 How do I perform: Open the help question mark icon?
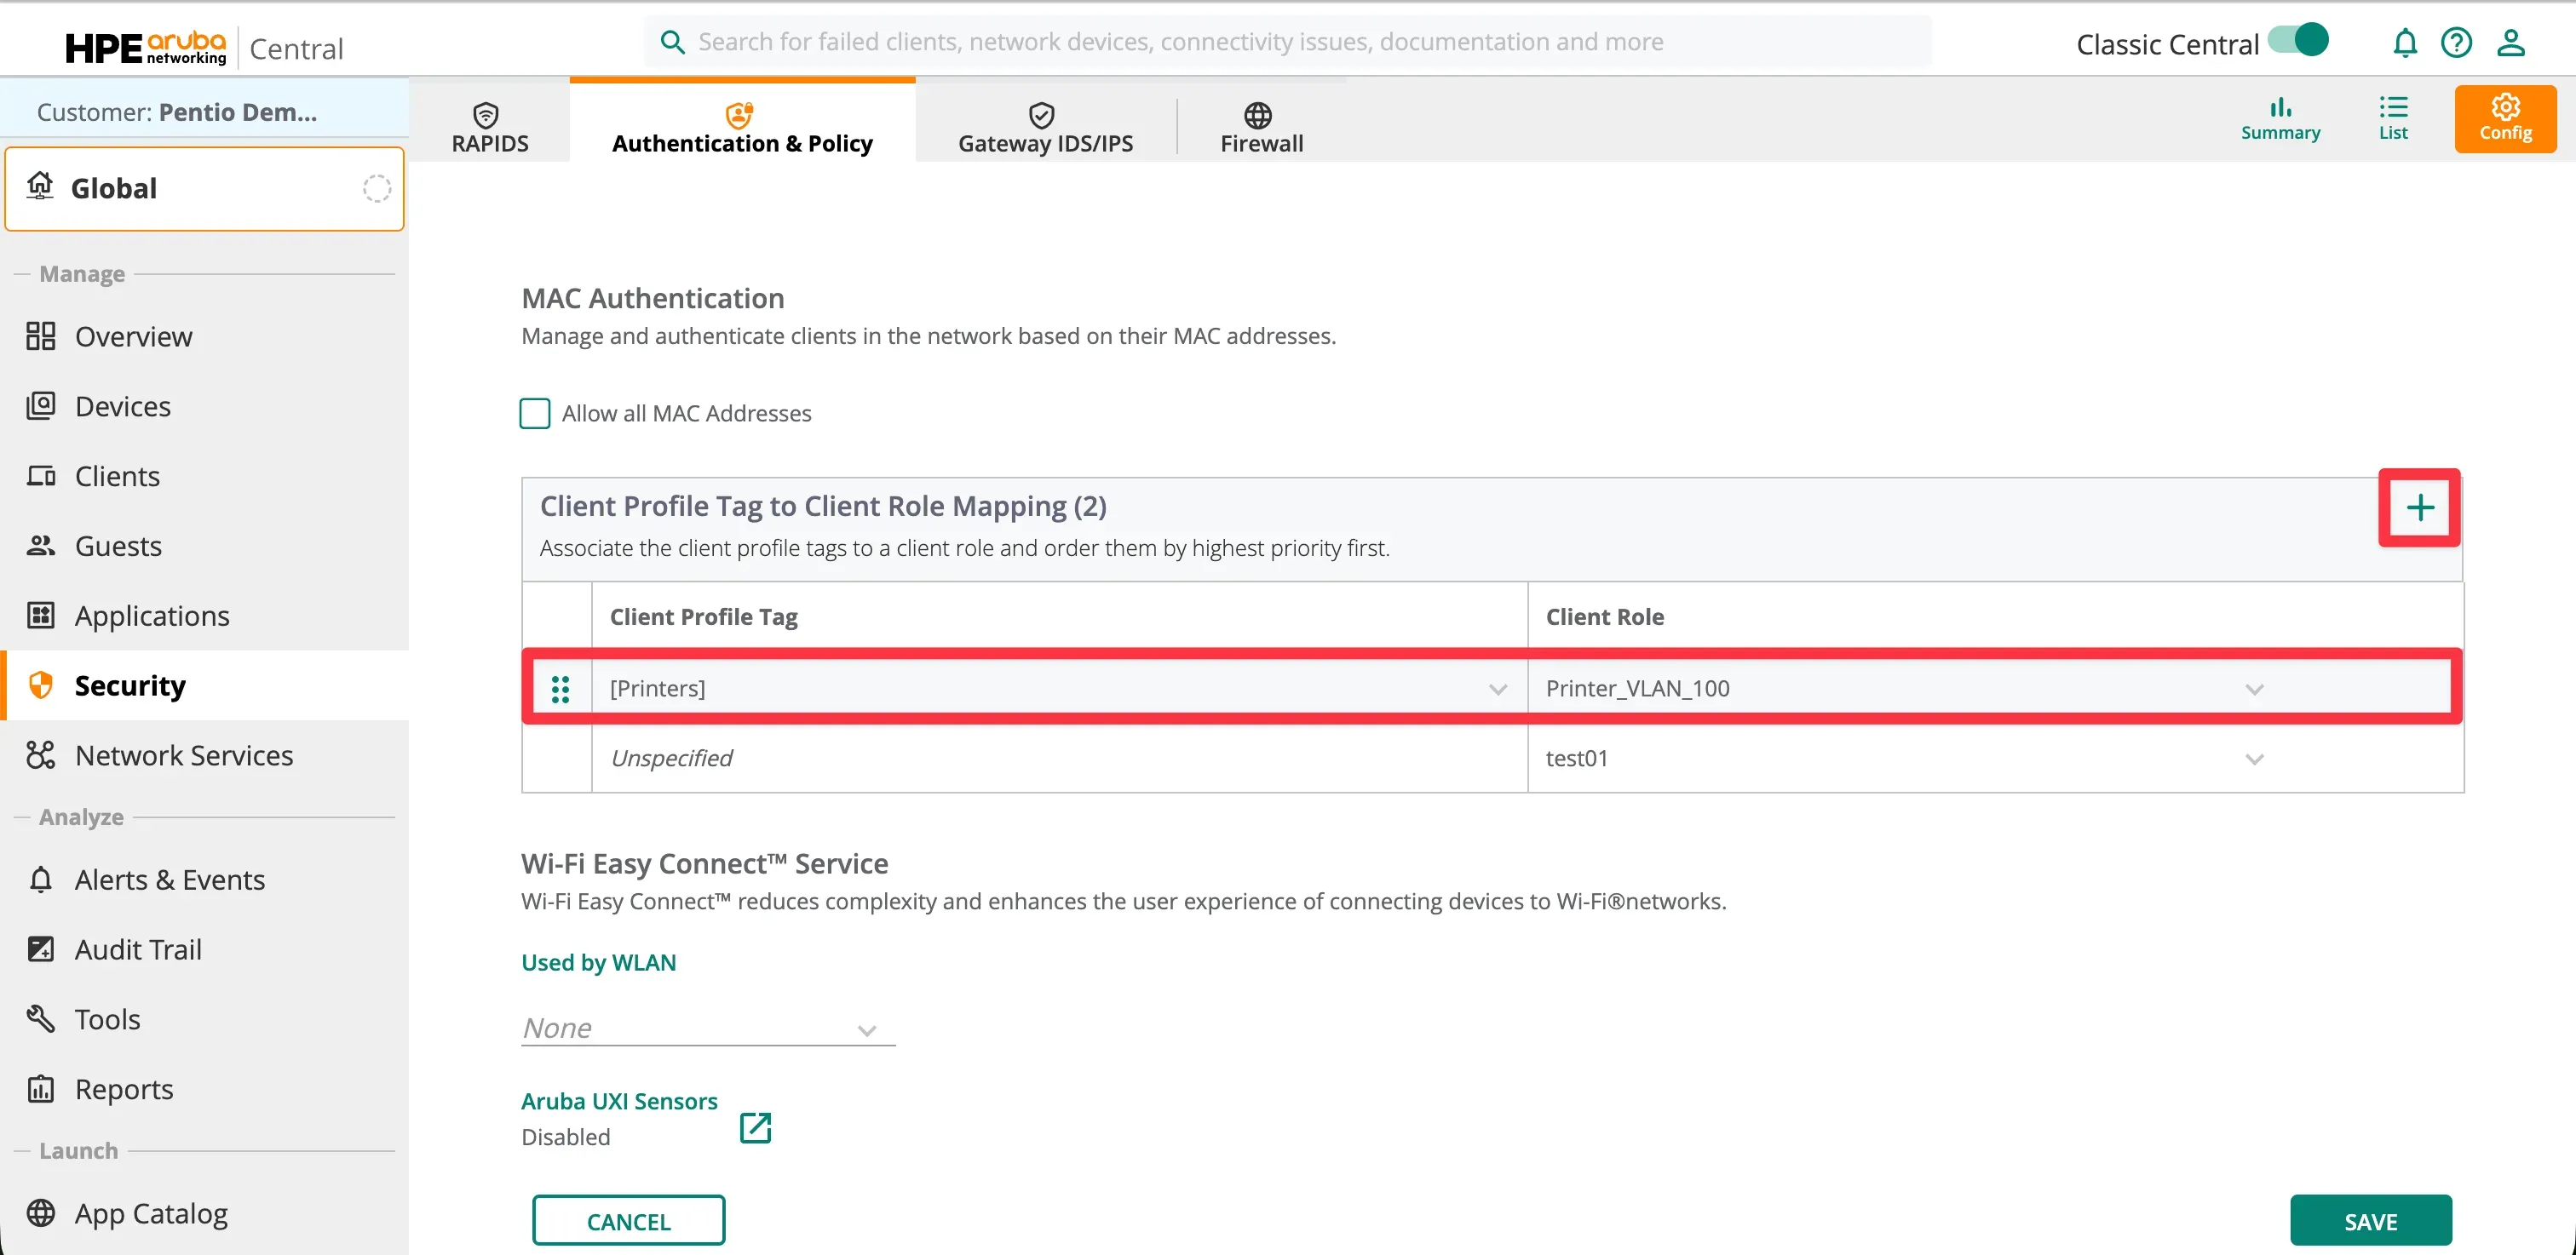pyautogui.click(x=2456, y=43)
